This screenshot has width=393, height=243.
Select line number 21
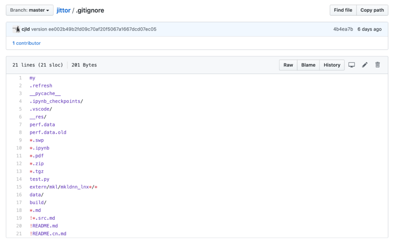coord(19,234)
